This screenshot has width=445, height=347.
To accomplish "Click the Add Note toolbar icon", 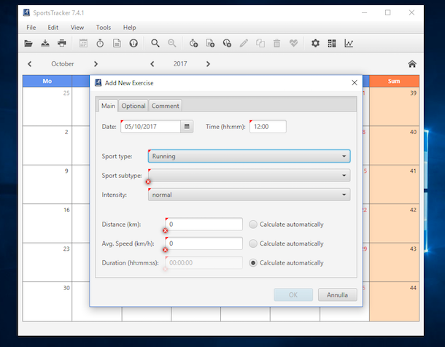I will (x=210, y=44).
